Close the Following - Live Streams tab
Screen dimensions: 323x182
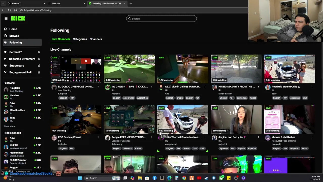(125, 4)
